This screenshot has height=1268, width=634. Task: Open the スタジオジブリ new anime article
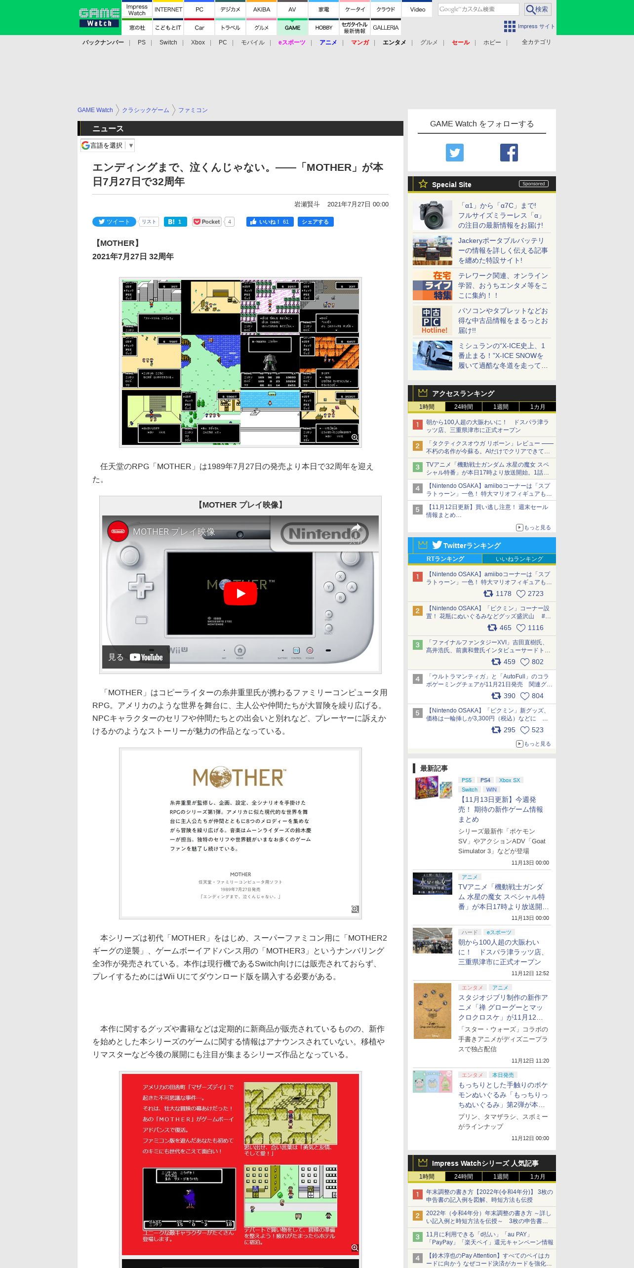point(503,1007)
